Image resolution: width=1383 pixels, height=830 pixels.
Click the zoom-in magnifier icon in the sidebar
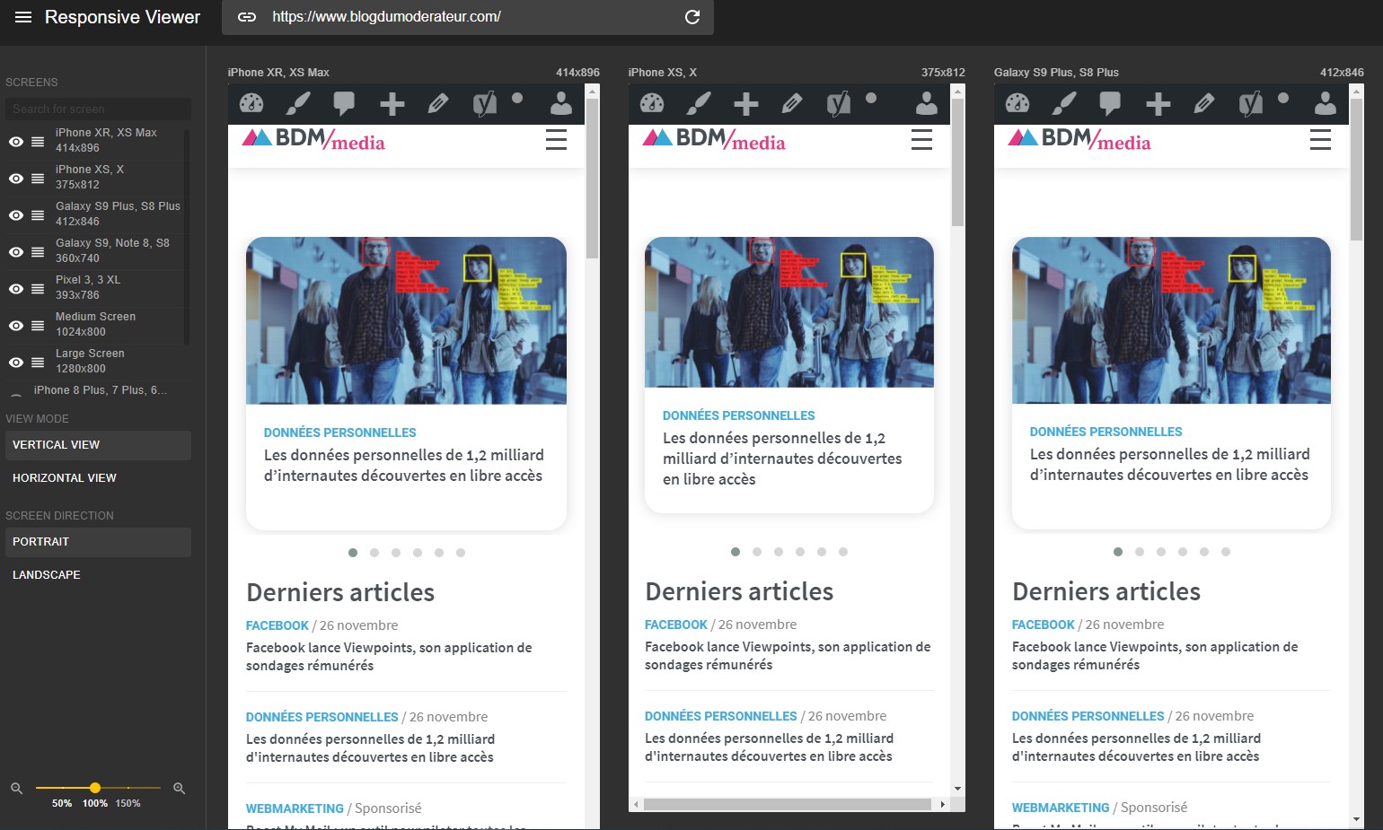[x=179, y=788]
